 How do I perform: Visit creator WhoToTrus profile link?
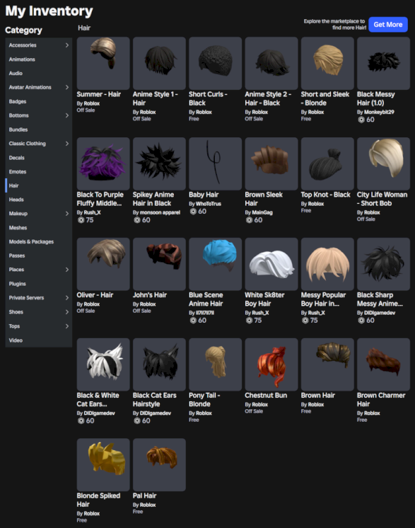208,204
